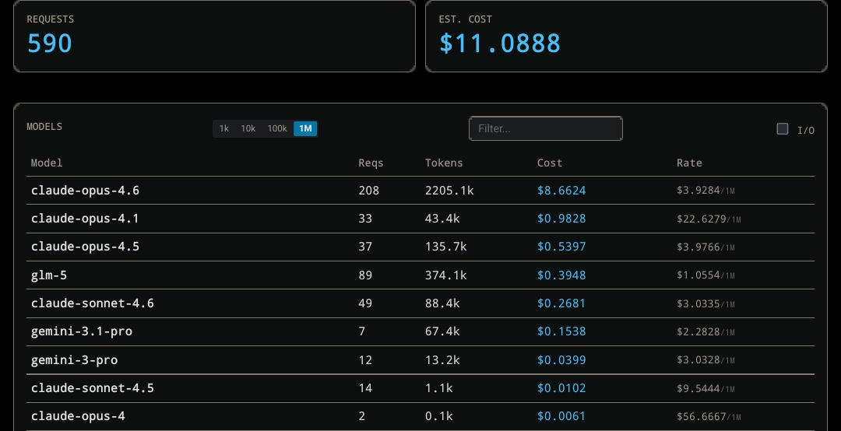Select the 1k rate scale
The image size is (841, 431).
click(x=224, y=128)
